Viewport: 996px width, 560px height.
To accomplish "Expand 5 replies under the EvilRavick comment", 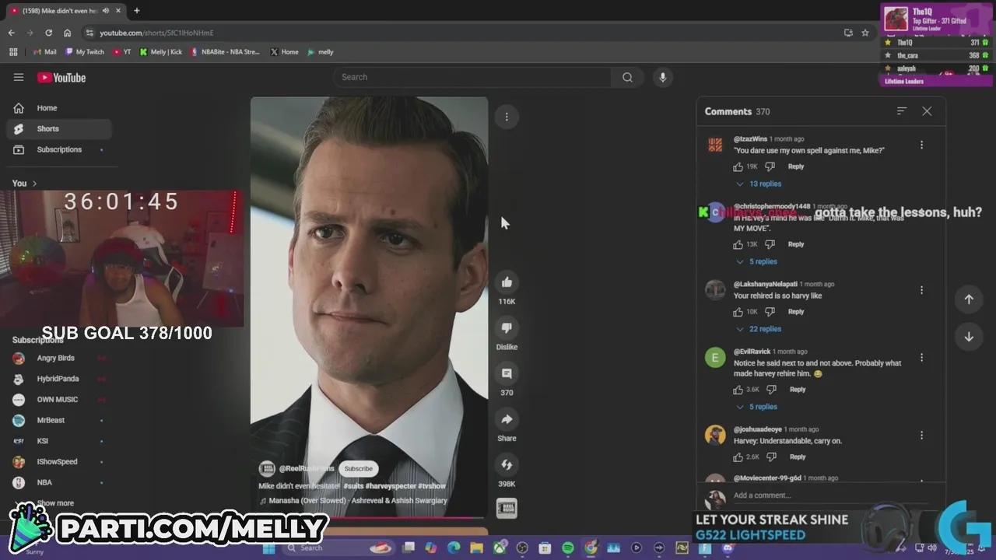I will (x=757, y=407).
